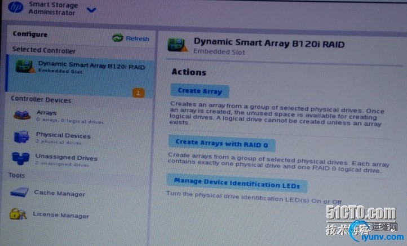The image size is (407, 246).
Task: Click the '2 unassigned drives' text
Action: coord(62,164)
